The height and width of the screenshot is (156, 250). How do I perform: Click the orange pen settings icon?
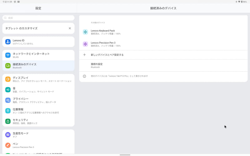tap(8, 145)
